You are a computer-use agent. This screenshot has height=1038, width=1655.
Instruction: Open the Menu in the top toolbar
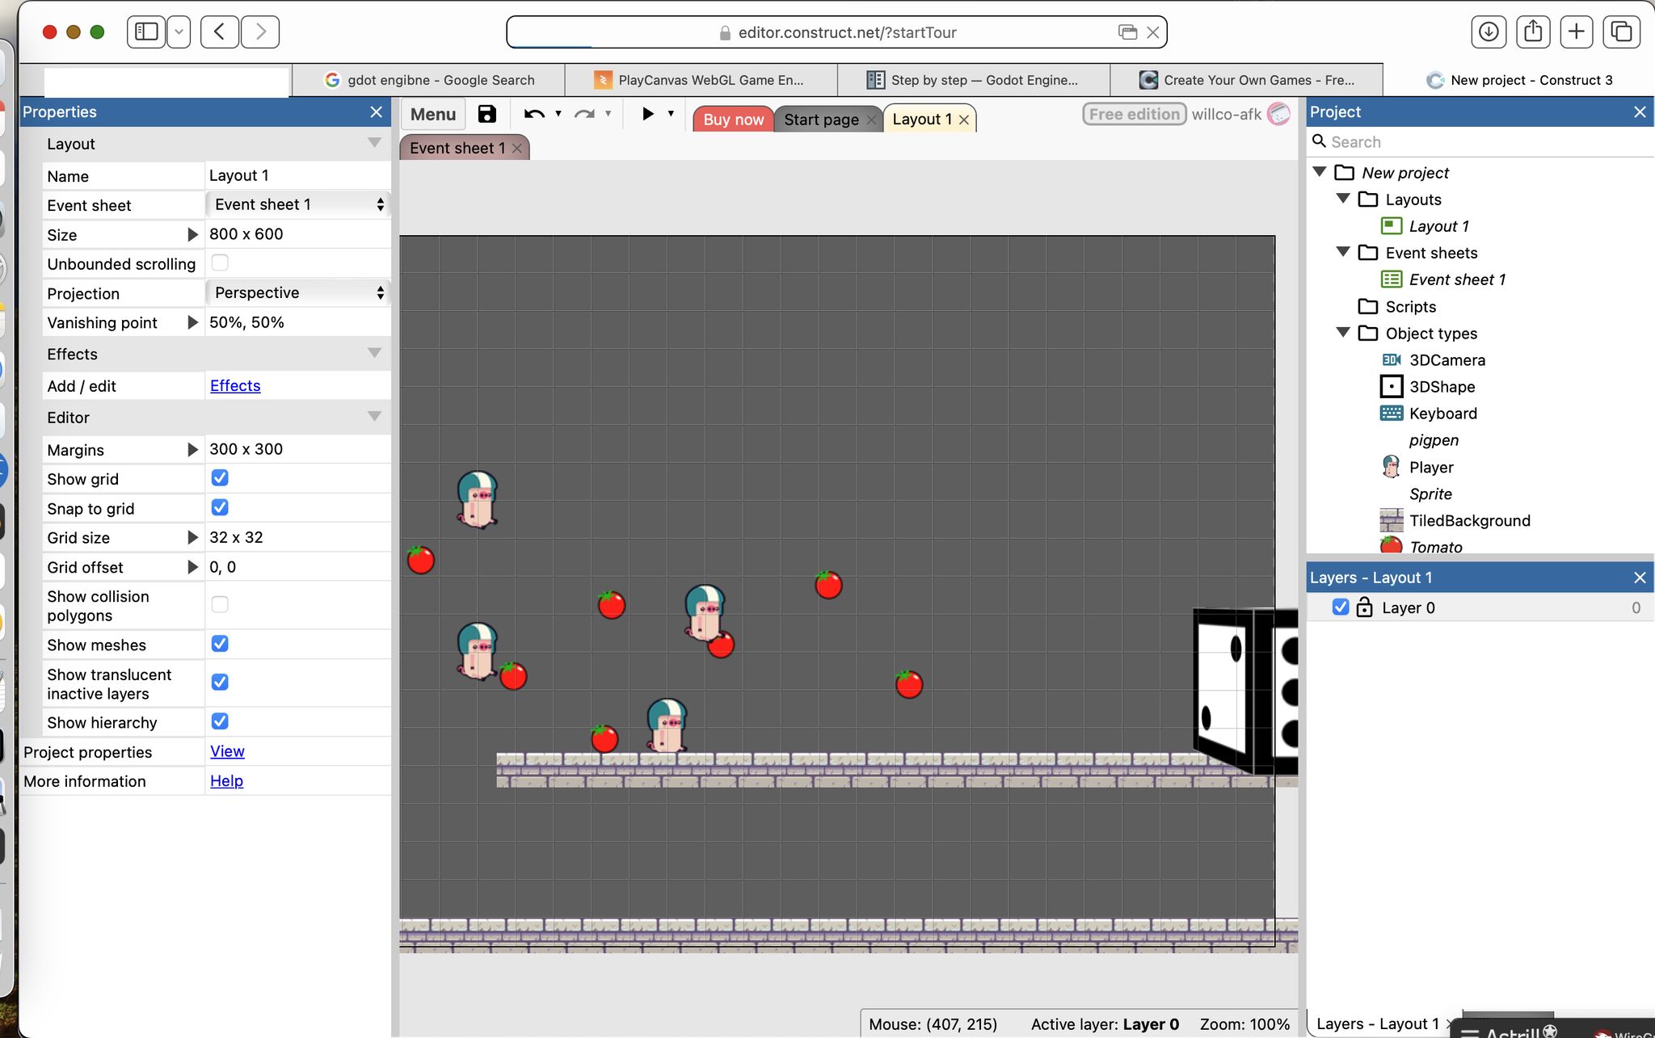(432, 114)
